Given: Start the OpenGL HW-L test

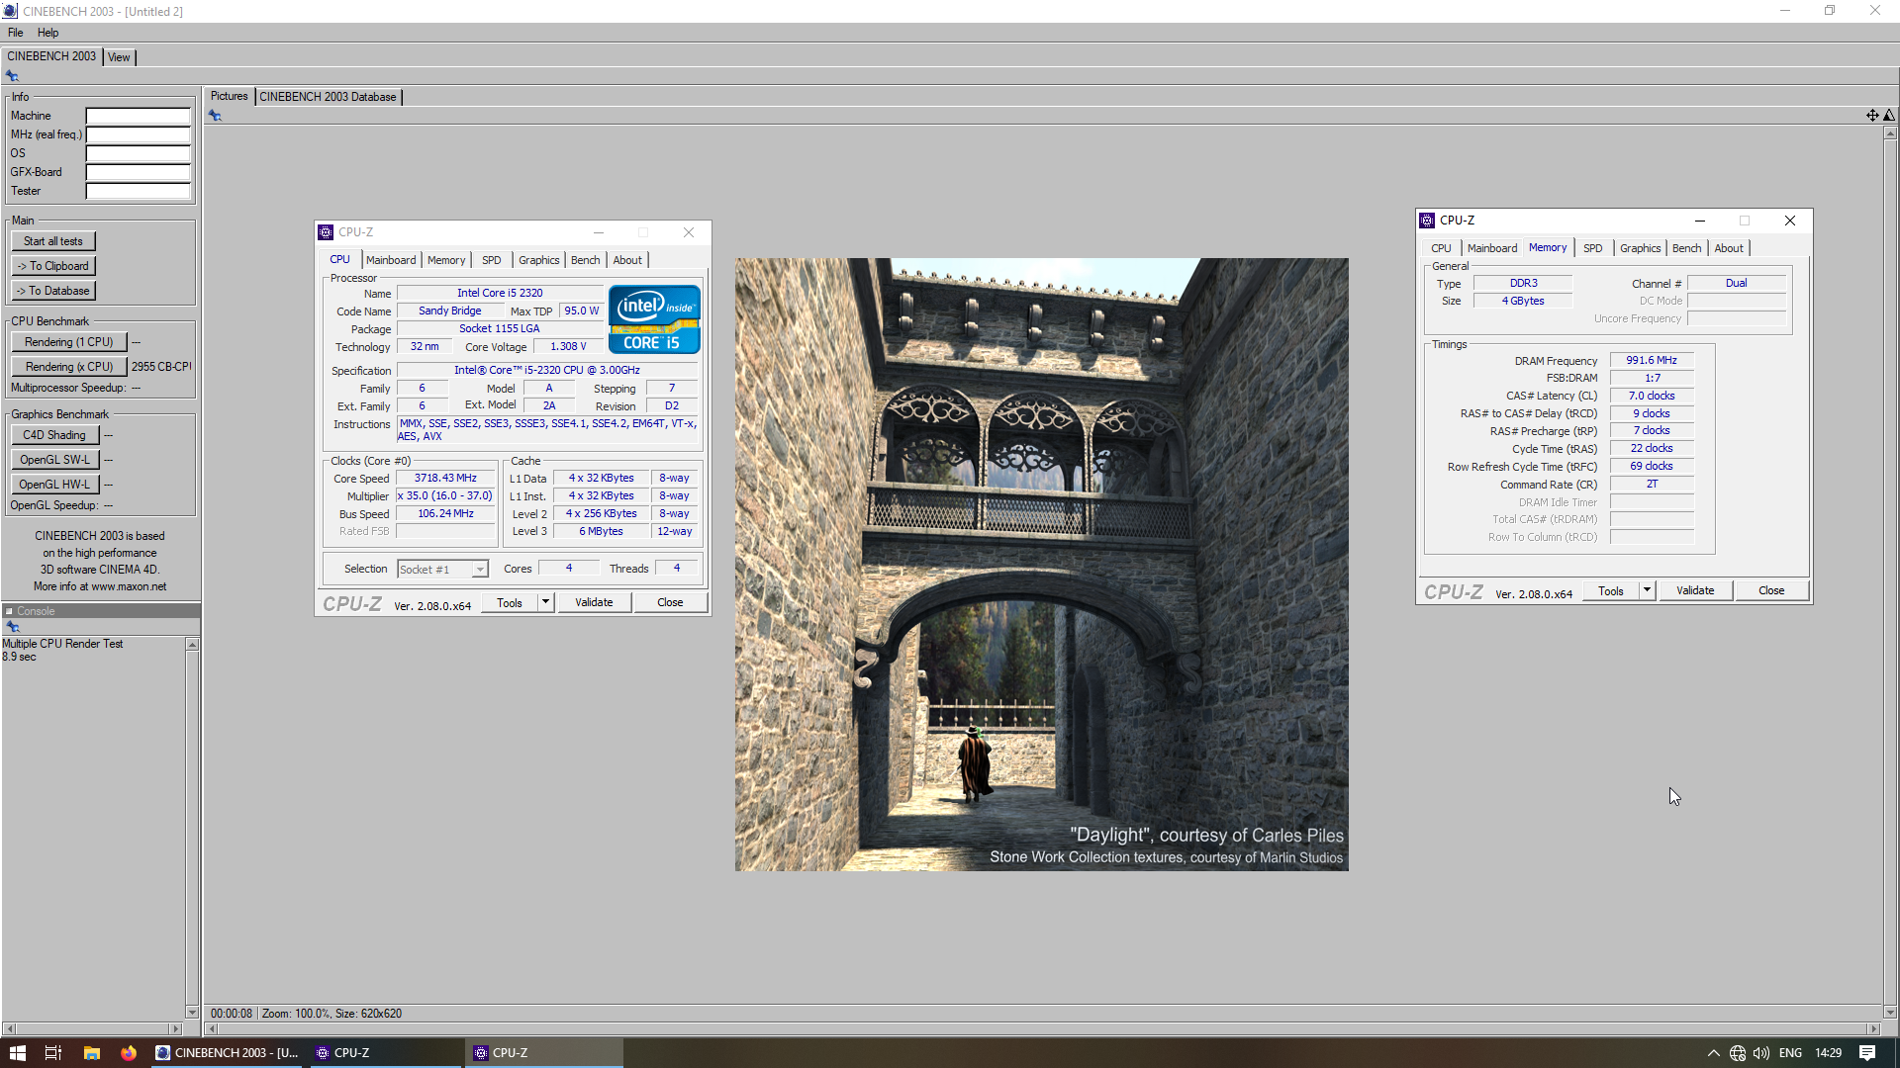Looking at the screenshot, I should 54,485.
